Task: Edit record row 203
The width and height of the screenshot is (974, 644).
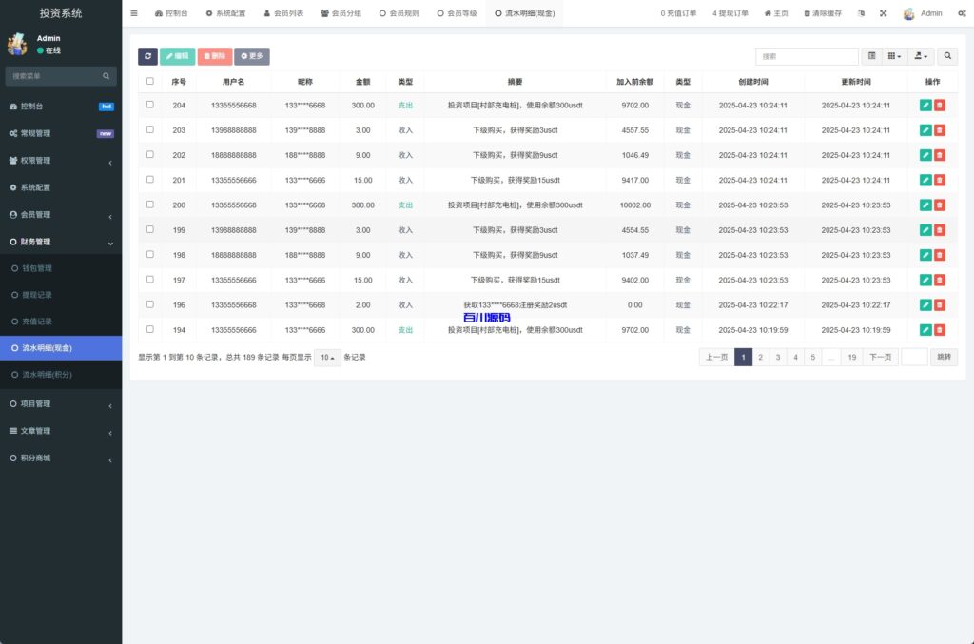Action: (x=925, y=129)
